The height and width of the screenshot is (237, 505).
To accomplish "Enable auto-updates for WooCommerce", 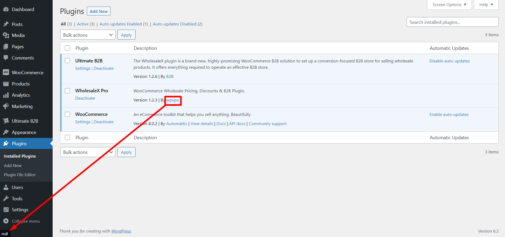I will click(449, 115).
